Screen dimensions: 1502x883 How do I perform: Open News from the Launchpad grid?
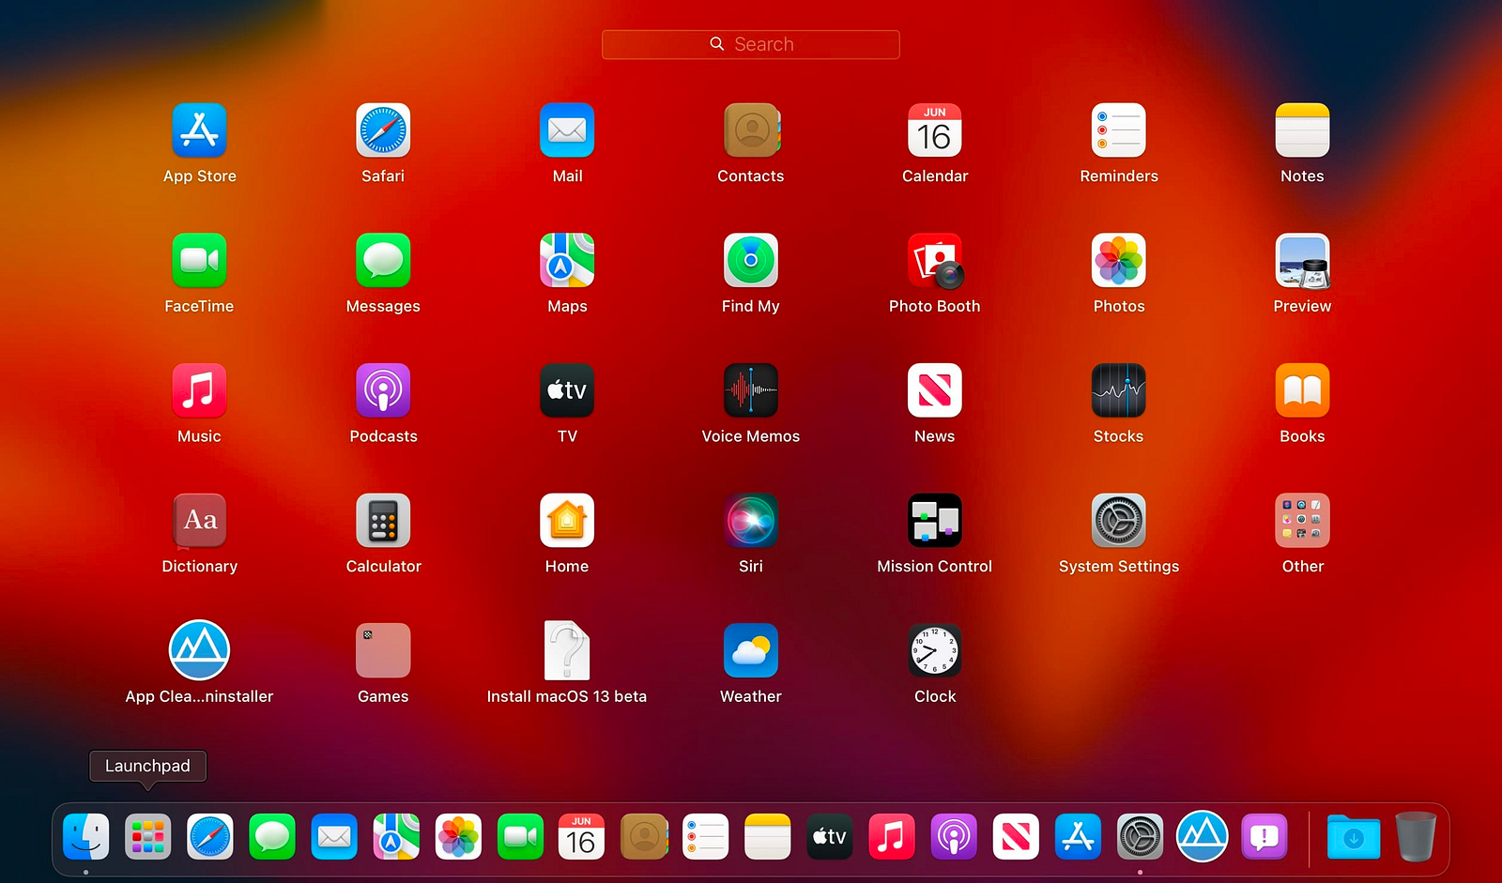935,390
